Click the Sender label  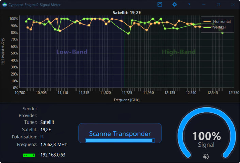pyautogui.click(x=30, y=109)
